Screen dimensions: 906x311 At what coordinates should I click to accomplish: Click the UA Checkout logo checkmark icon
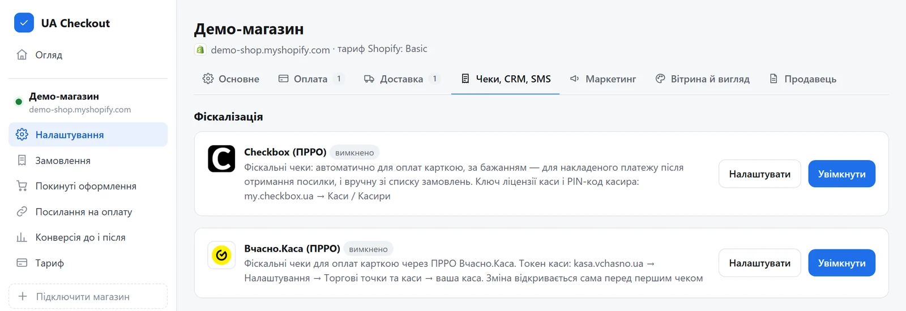[24, 23]
